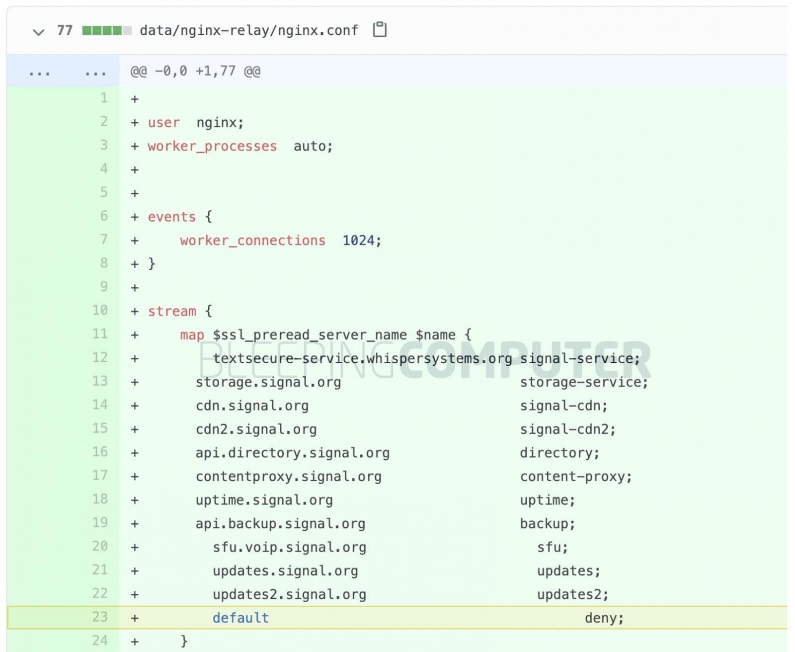Select line number 24
The image size is (795, 652).
coord(100,641)
